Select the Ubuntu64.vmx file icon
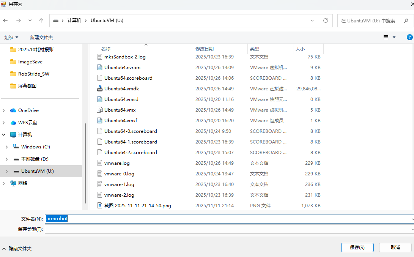Viewport: 414px width, 257px height. tap(99, 110)
